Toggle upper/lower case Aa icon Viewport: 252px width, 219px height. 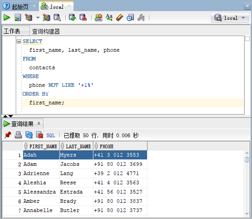pos(109,18)
